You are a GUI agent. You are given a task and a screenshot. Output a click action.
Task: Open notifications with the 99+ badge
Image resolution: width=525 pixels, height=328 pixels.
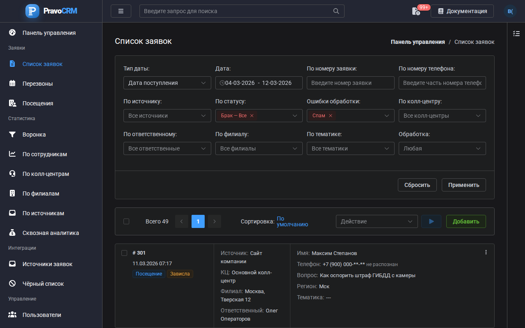[x=416, y=11]
